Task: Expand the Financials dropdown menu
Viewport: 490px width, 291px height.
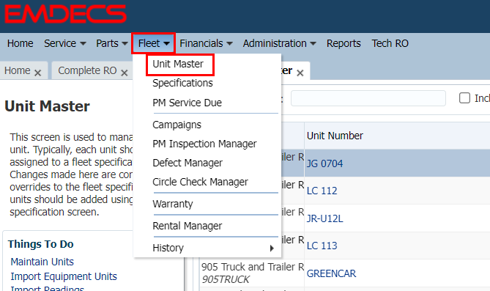Action: pyautogui.click(x=206, y=43)
